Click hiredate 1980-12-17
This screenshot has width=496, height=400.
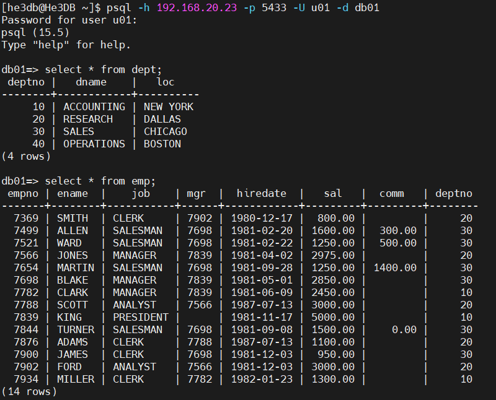pyautogui.click(x=262, y=218)
